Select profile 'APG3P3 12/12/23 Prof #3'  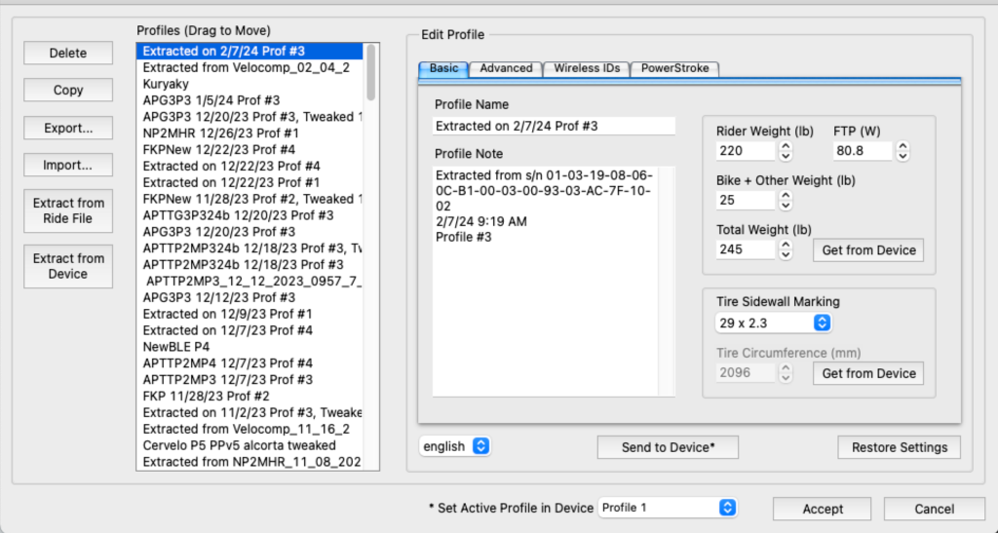click(x=249, y=297)
